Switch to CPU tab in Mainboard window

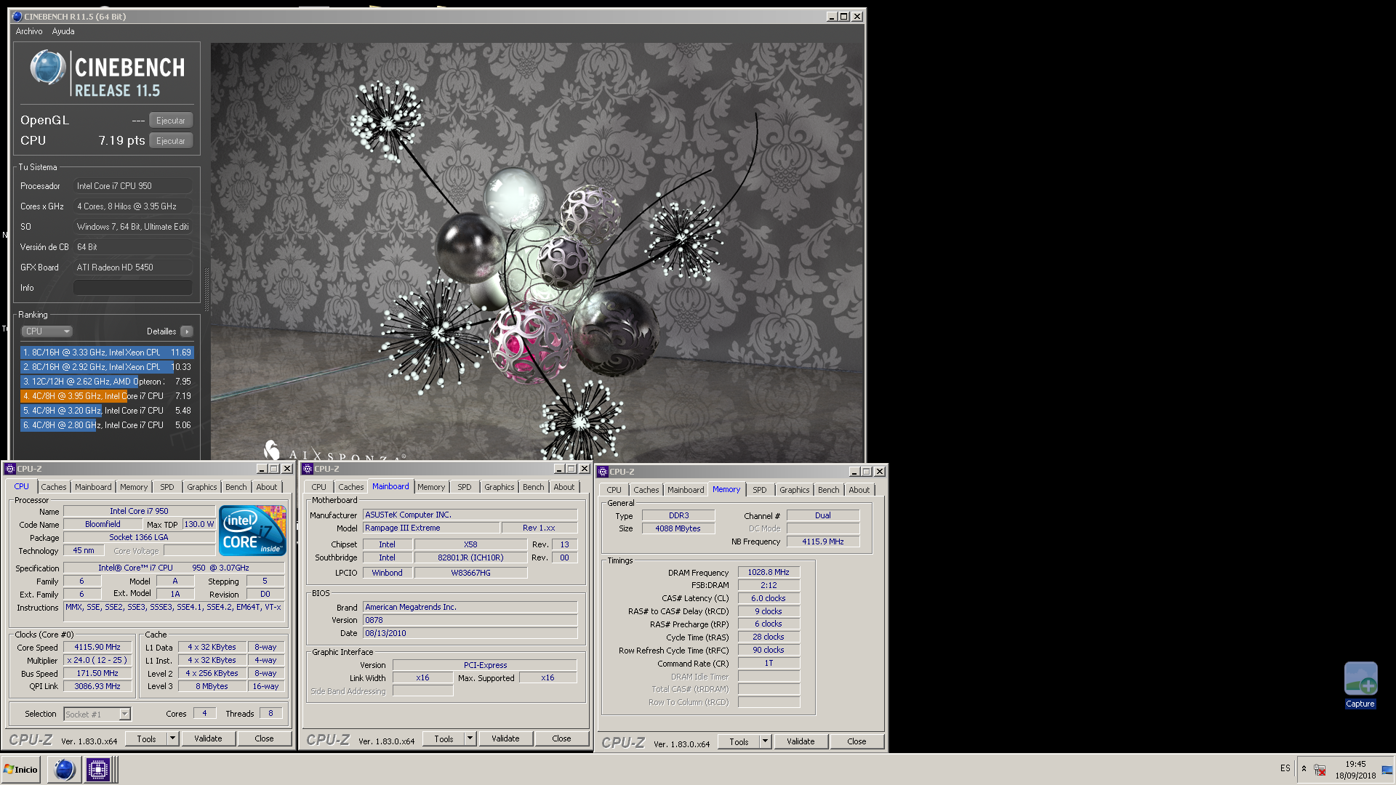(318, 487)
